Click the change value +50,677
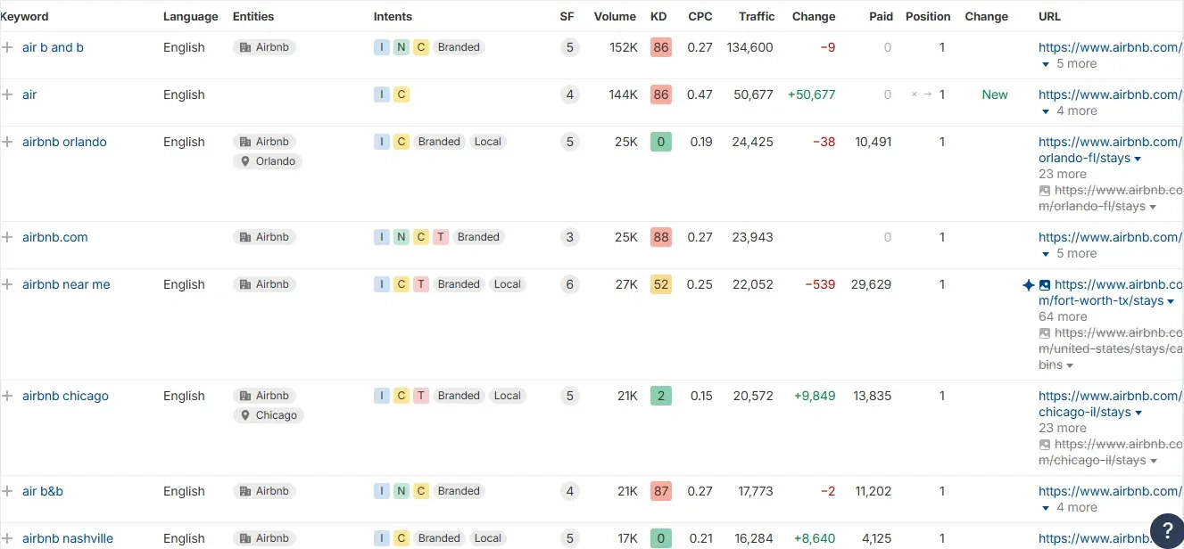Image resolution: width=1184 pixels, height=549 pixels. [811, 94]
